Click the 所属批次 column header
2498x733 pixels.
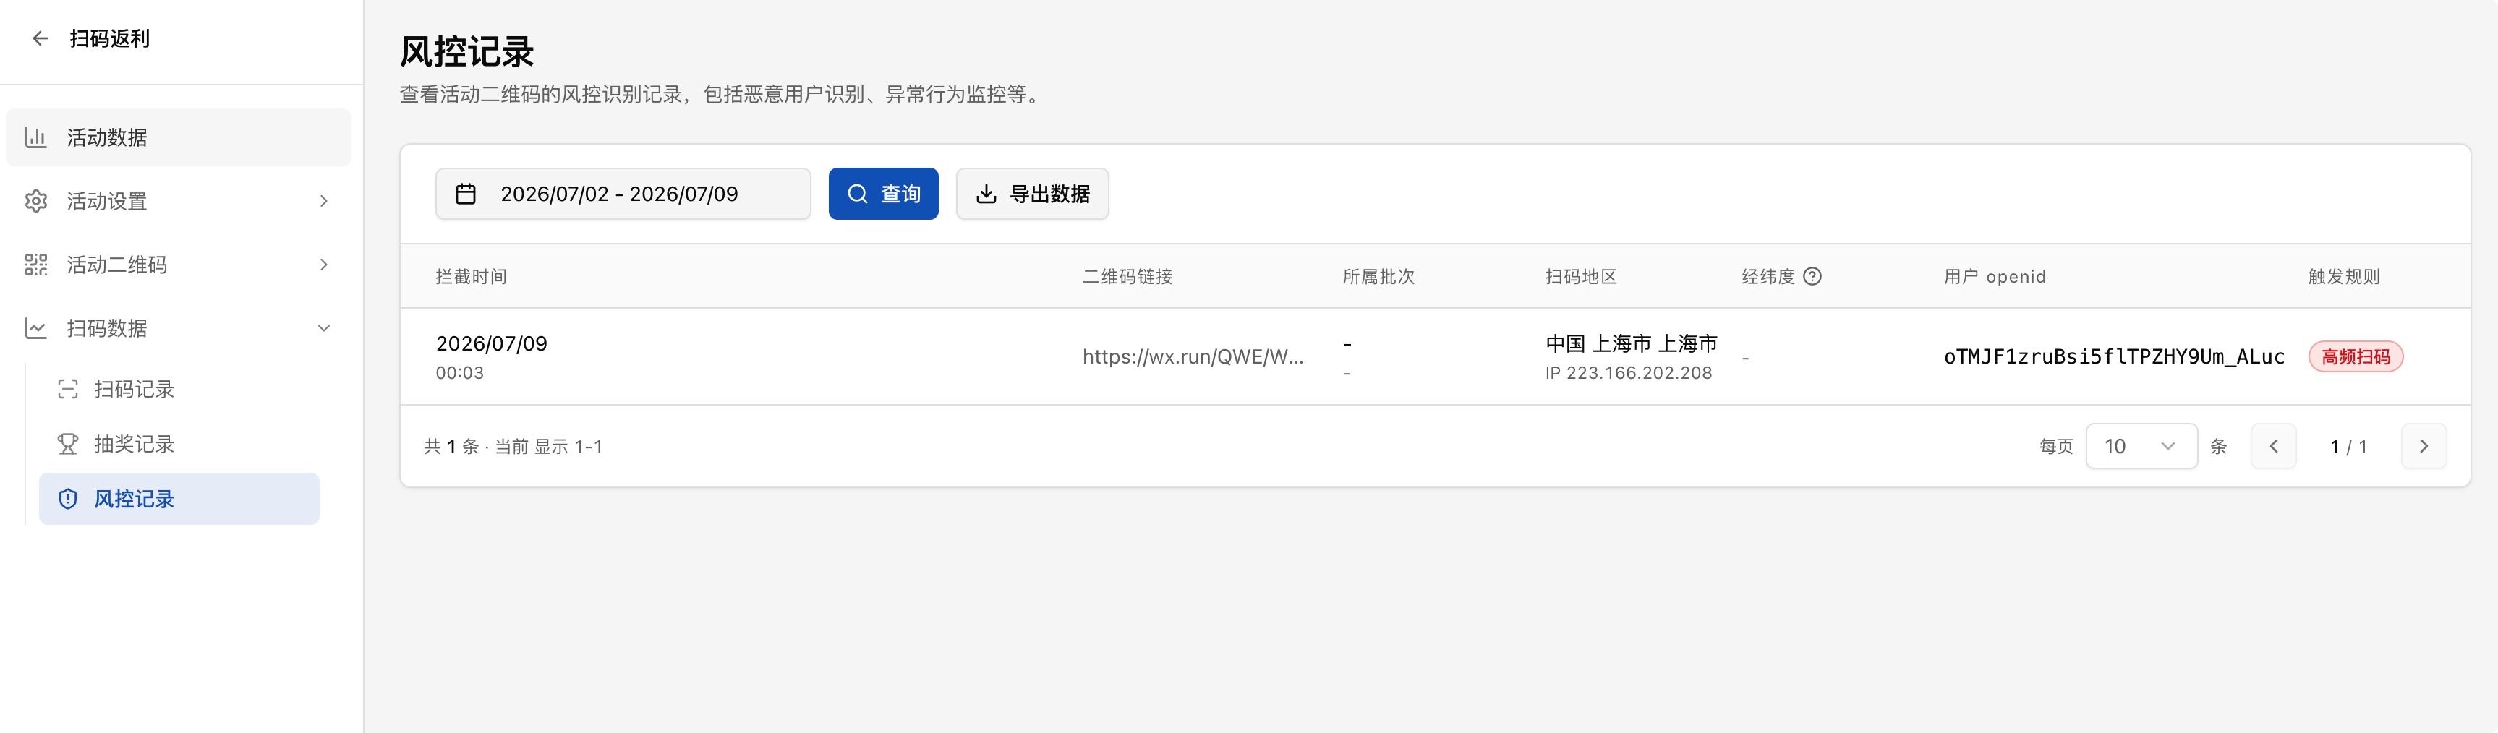1379,276
